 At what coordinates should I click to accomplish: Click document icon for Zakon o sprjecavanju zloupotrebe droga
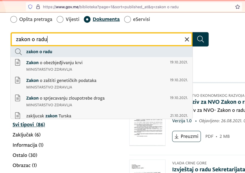pyautogui.click(x=18, y=98)
